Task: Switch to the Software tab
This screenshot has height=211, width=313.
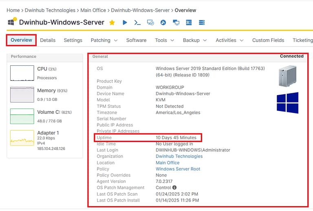Action: (137, 40)
